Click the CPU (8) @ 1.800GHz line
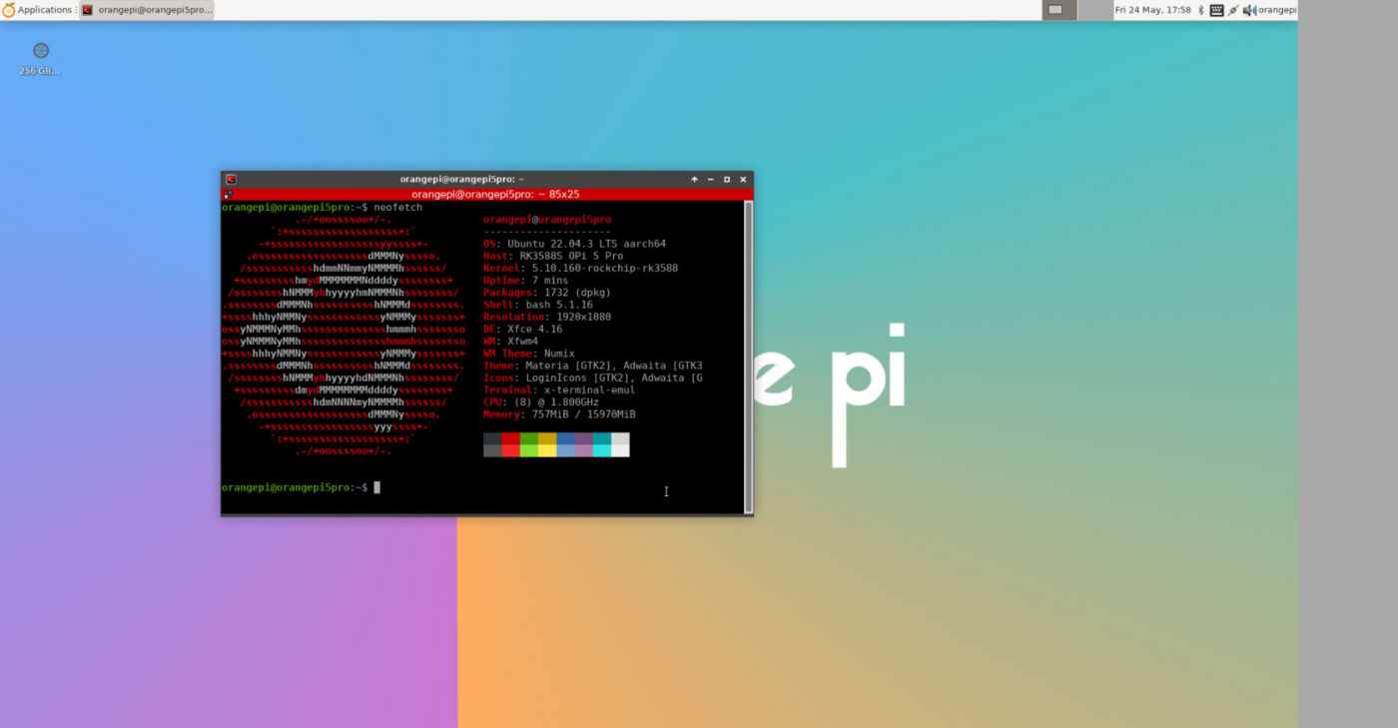 tap(541, 402)
